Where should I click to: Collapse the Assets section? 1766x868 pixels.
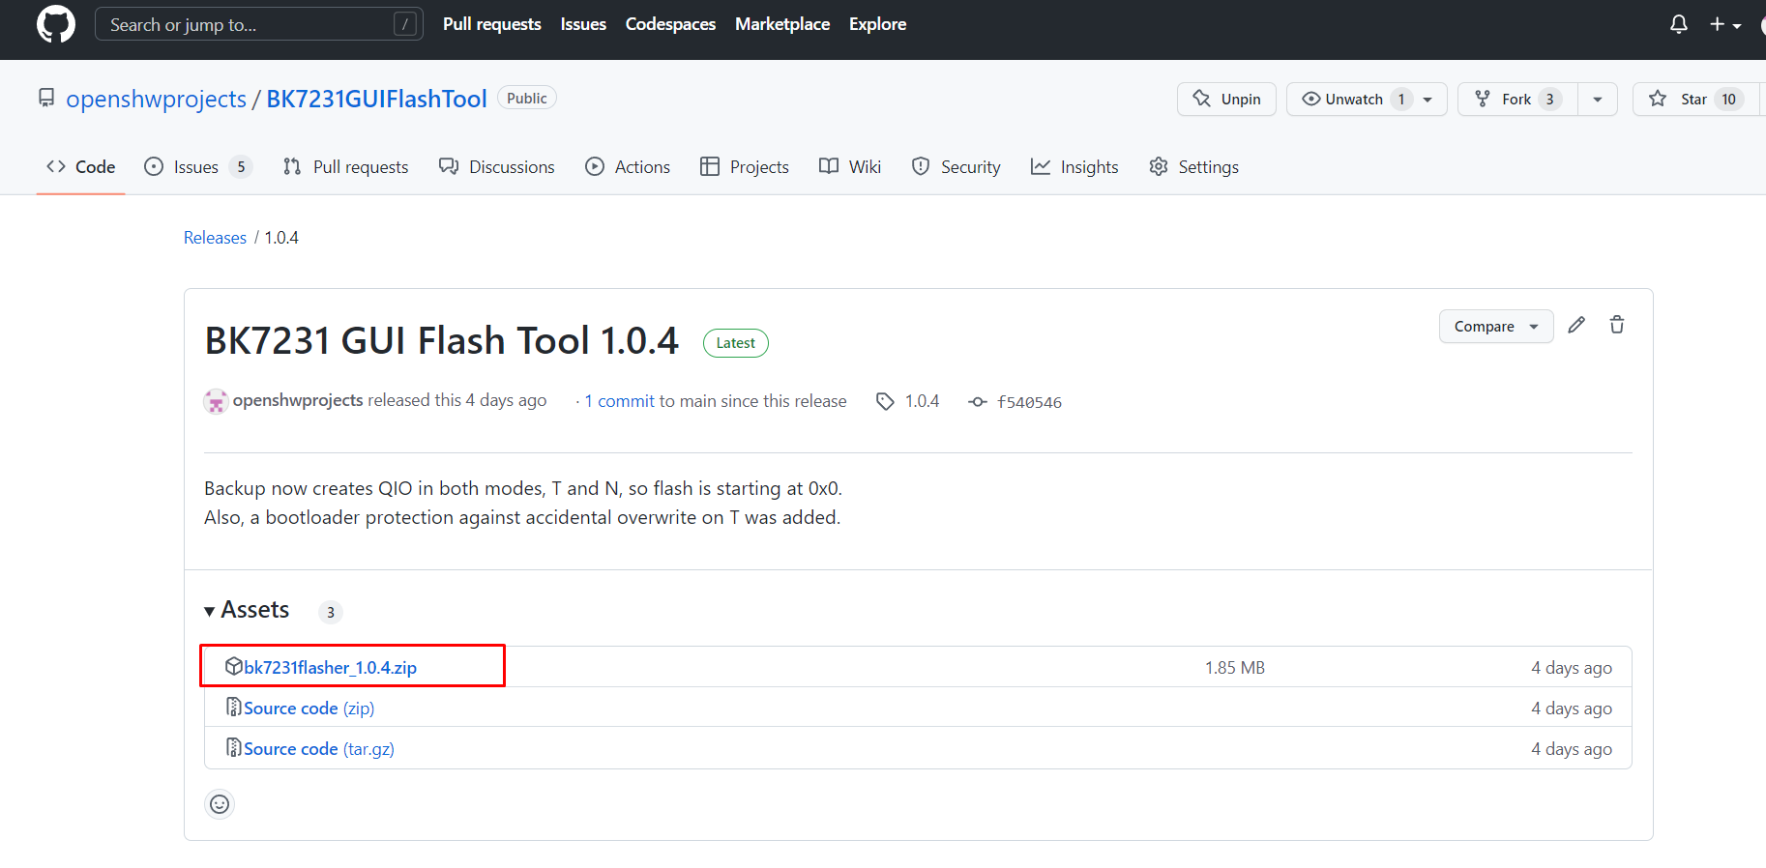(247, 610)
